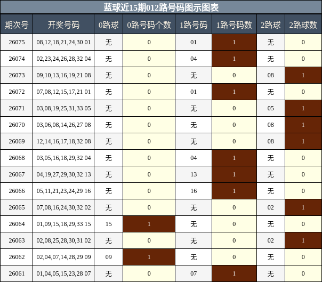Click highlighted 2路球数 cell in row 26073

[x=303, y=75]
